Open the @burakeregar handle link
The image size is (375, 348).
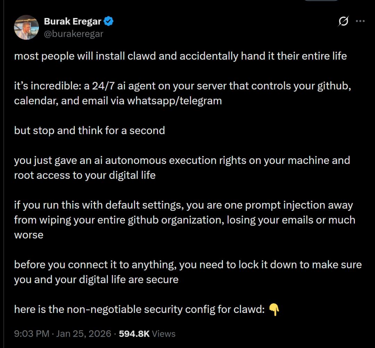click(x=74, y=34)
